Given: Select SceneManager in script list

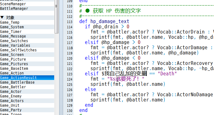Looking at the screenshot, I should pyautogui.click(x=13, y=4).
